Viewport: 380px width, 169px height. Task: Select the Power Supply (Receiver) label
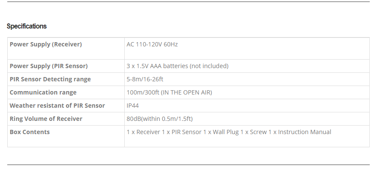pos(46,44)
